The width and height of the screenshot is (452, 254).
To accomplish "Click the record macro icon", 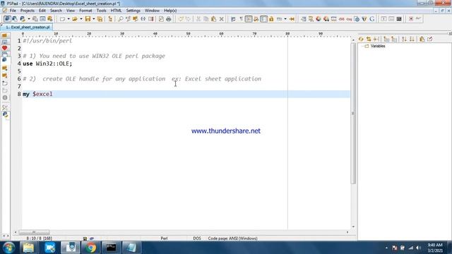I will pyautogui.click(x=411, y=19).
